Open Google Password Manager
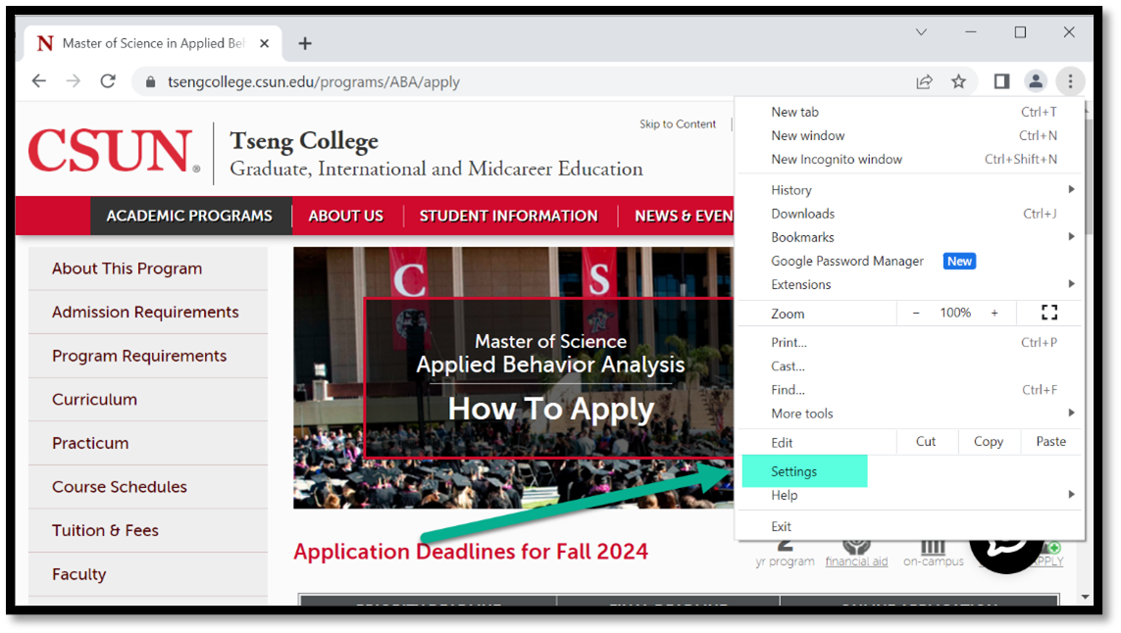The width and height of the screenshot is (1121, 633). tap(847, 262)
